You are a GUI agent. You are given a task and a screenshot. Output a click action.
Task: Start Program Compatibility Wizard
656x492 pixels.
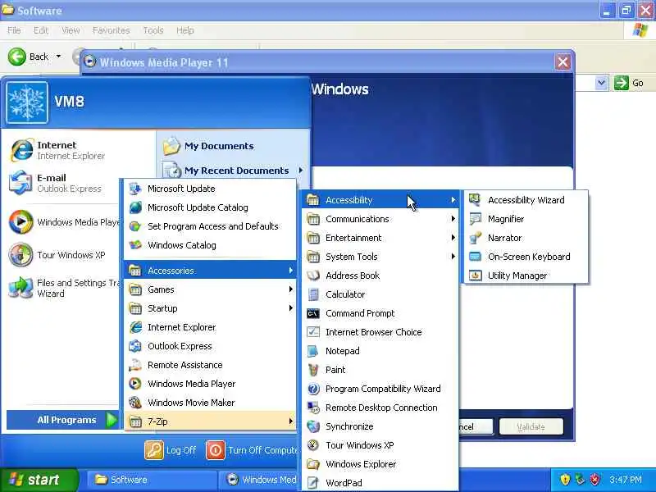(x=380, y=388)
